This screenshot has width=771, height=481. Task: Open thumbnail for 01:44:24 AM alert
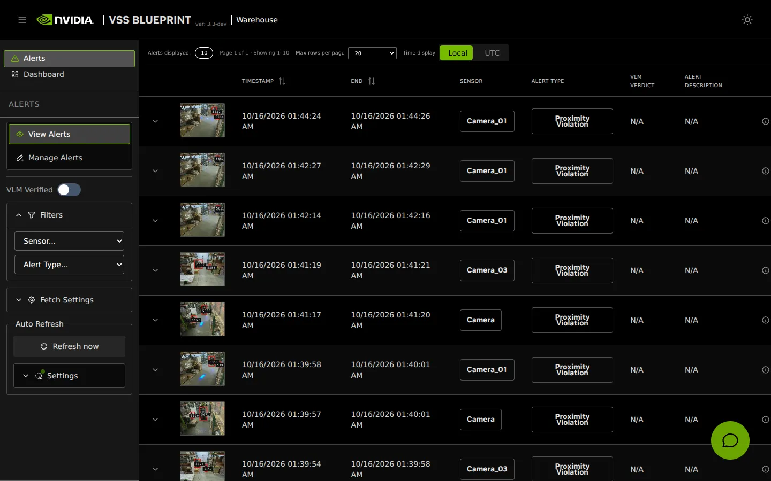pos(202,120)
